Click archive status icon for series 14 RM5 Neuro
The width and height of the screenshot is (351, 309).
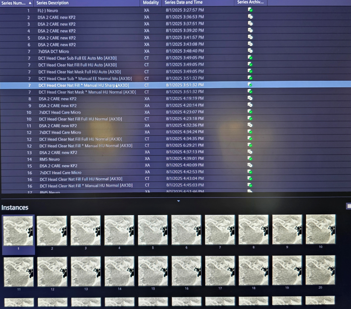pyautogui.click(x=250, y=158)
